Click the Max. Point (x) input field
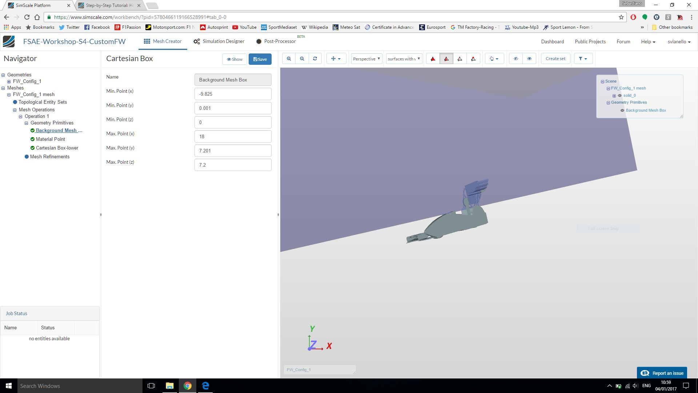Image resolution: width=698 pixels, height=393 pixels. (233, 136)
